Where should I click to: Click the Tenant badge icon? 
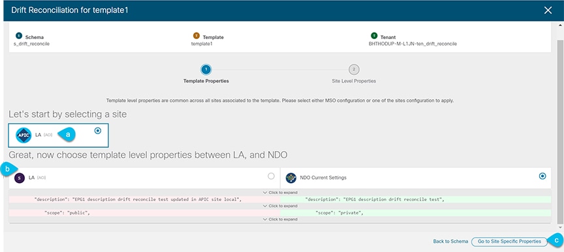(x=374, y=36)
